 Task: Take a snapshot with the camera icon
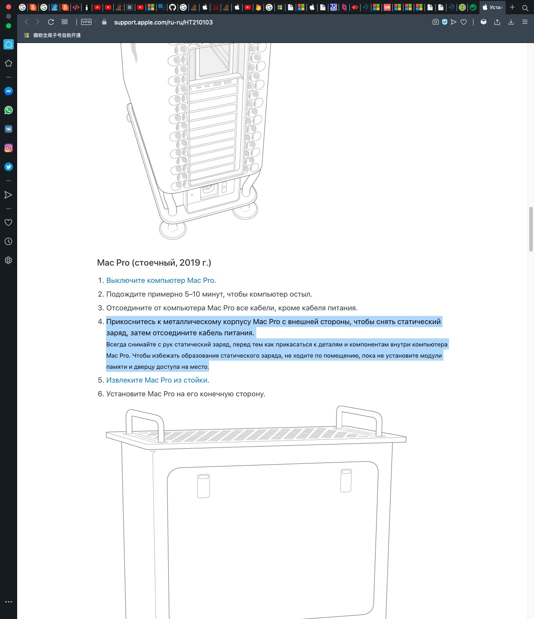tap(436, 22)
